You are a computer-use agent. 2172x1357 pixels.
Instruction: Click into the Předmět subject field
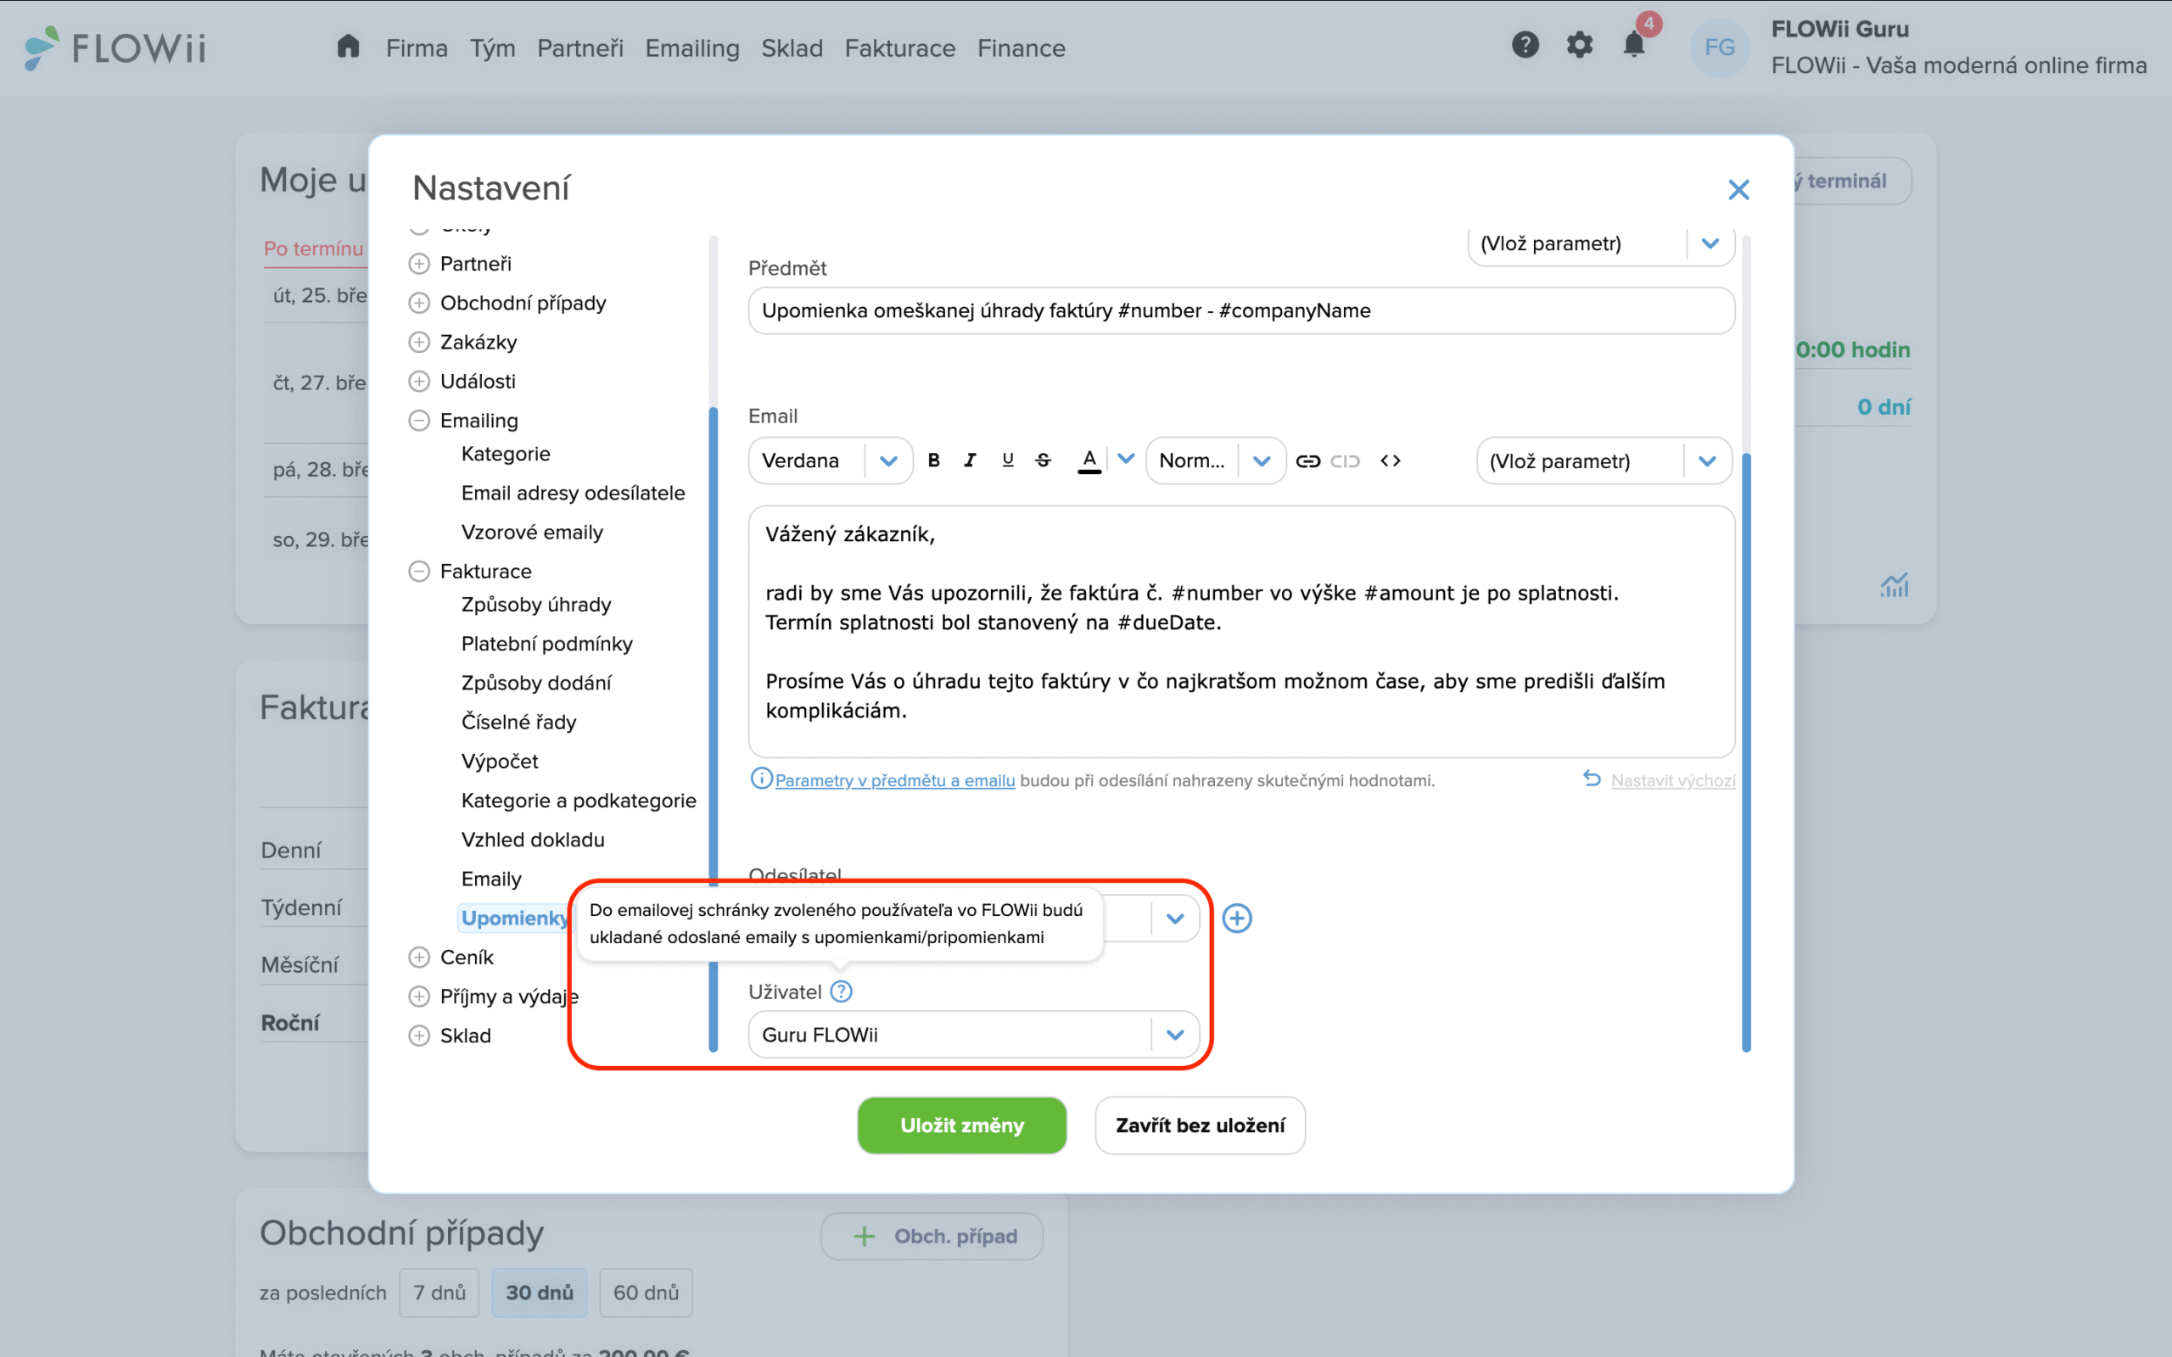point(1240,310)
